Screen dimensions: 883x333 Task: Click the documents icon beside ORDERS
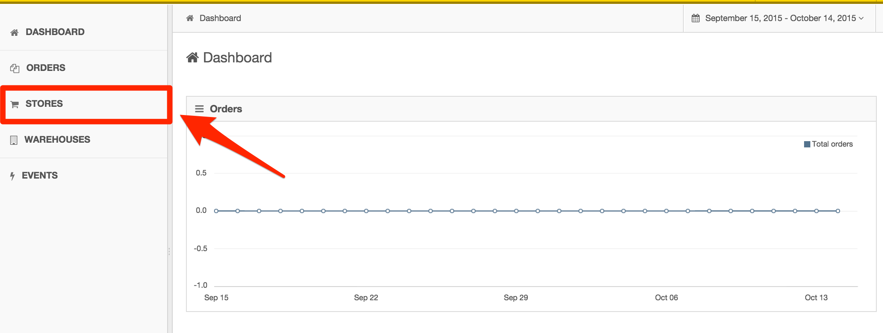tap(15, 68)
